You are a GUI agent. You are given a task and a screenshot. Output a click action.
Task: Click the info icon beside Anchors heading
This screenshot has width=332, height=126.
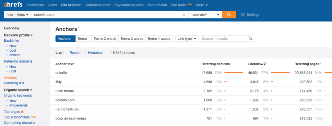[x=78, y=27]
